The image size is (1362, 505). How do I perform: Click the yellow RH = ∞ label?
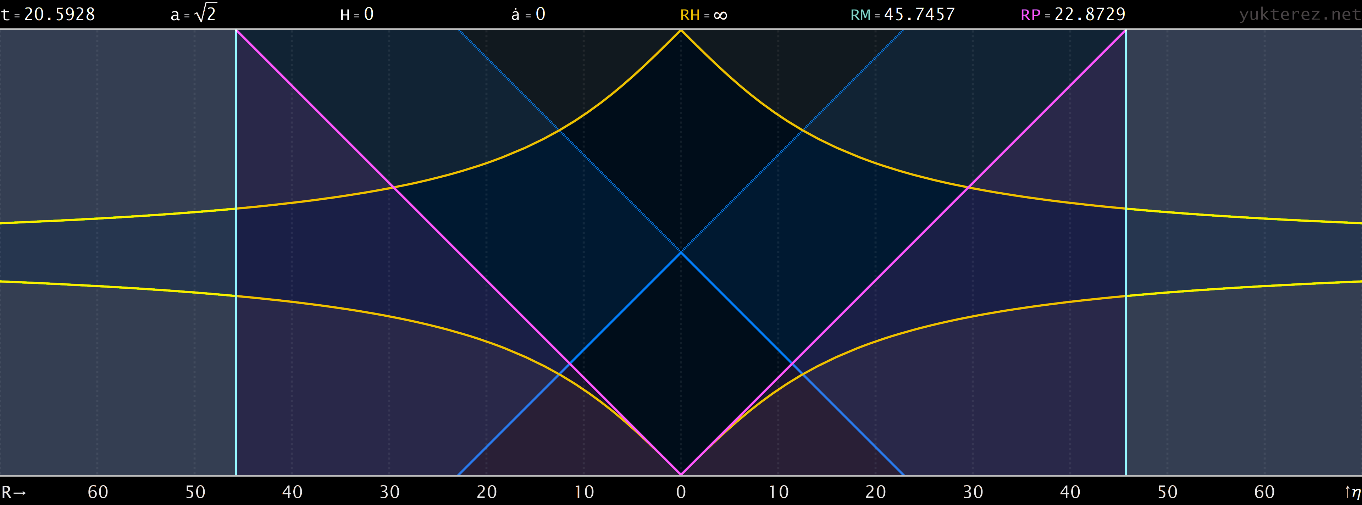tap(704, 15)
